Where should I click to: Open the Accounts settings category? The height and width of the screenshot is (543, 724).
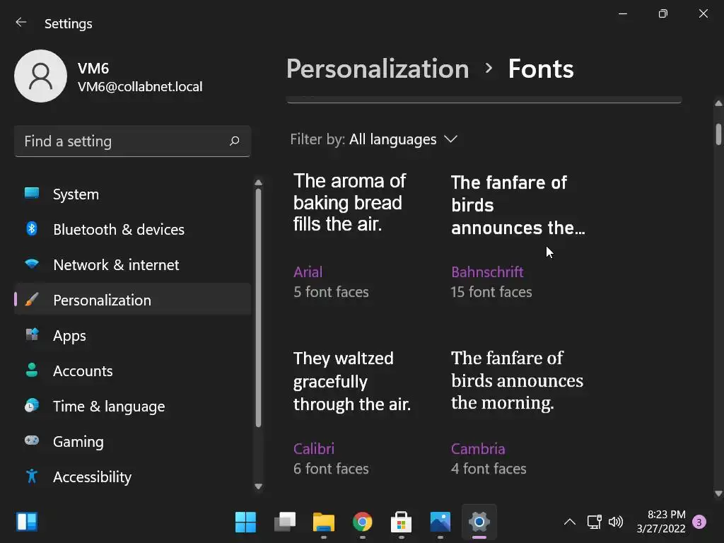(133, 370)
